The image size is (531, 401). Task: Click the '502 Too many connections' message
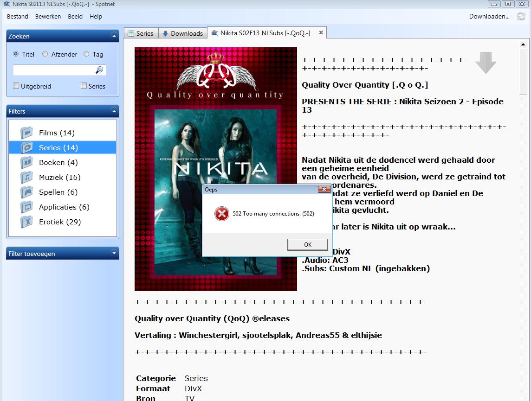click(273, 214)
